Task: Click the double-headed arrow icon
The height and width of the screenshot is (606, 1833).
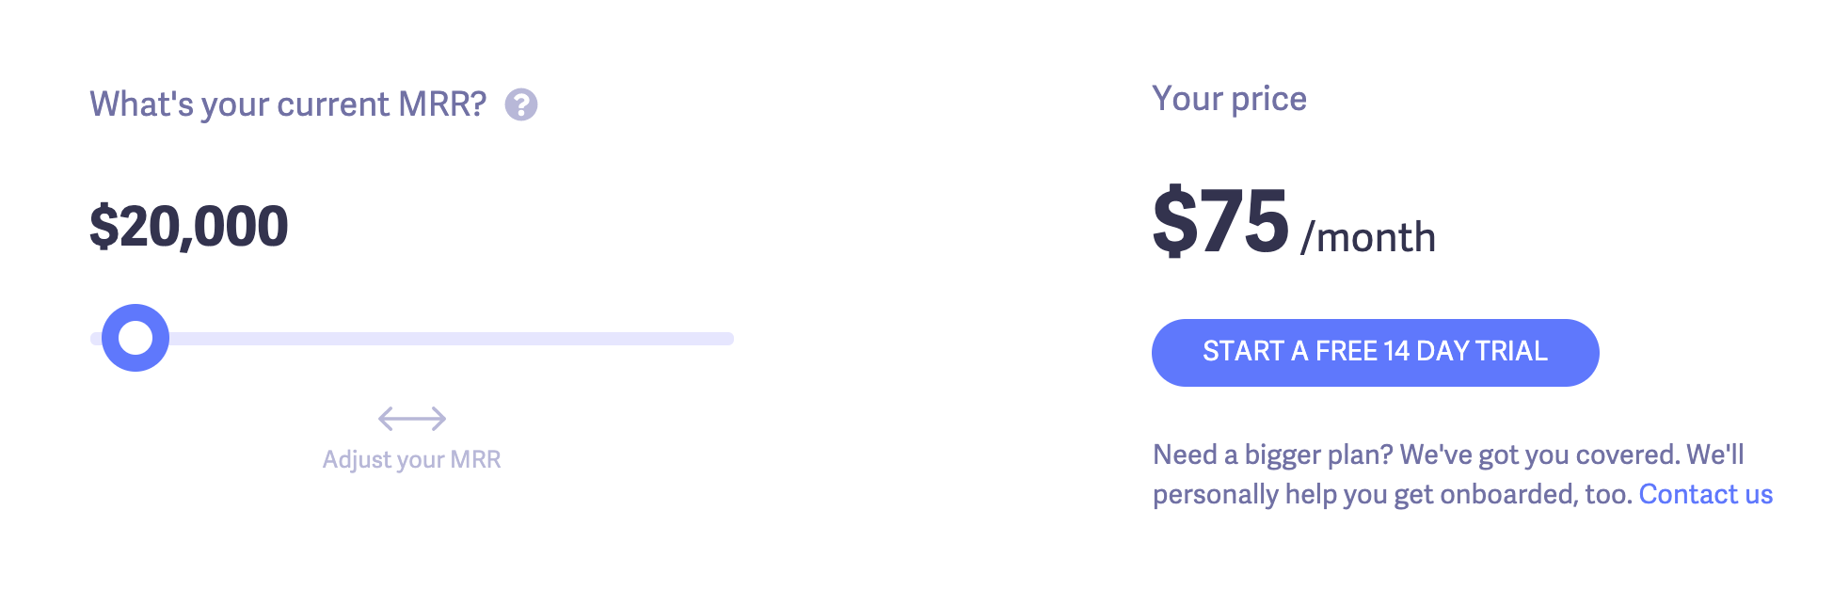Action: (x=412, y=418)
